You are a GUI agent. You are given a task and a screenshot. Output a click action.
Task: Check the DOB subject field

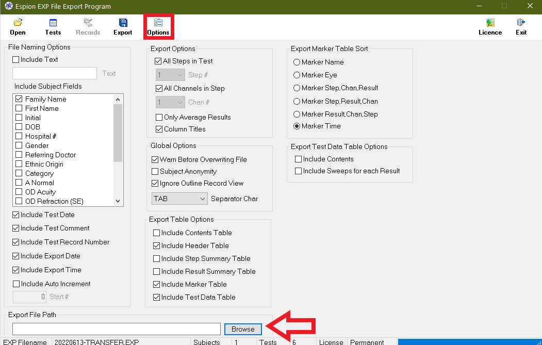19,127
